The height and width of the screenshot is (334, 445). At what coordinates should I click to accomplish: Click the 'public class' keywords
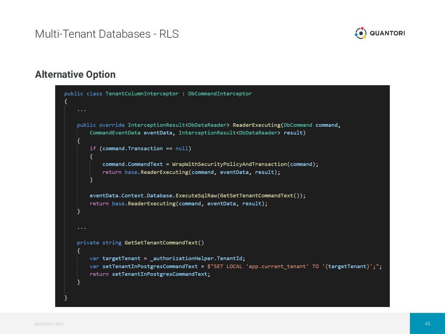tap(83, 94)
